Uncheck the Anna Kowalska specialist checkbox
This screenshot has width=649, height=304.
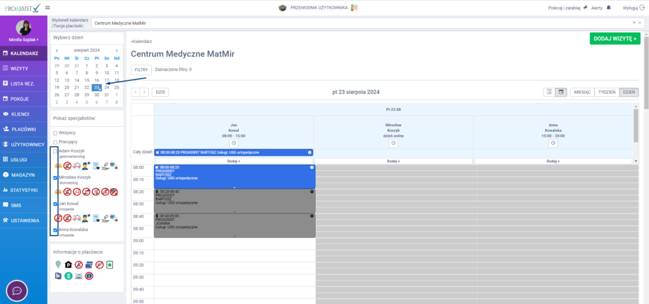click(56, 230)
